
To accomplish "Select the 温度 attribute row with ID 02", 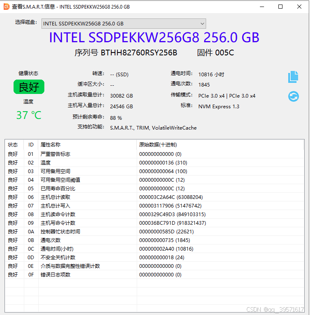I will [x=154, y=163].
